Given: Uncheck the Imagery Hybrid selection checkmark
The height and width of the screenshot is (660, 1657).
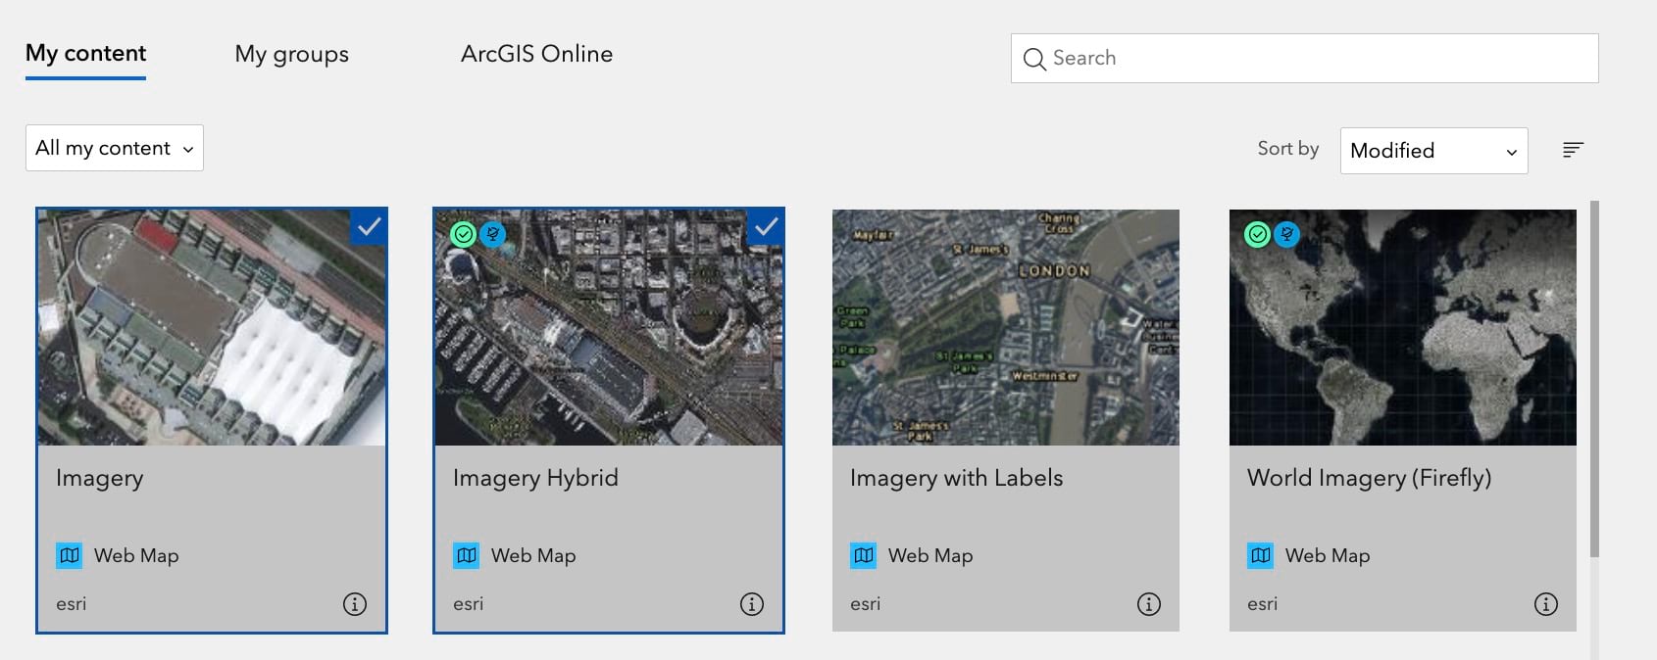Looking at the screenshot, I should (767, 227).
